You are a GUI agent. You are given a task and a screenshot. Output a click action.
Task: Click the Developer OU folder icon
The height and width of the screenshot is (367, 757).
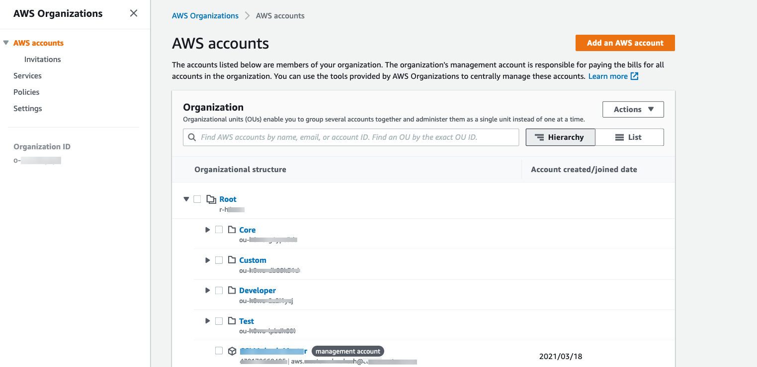coord(232,290)
